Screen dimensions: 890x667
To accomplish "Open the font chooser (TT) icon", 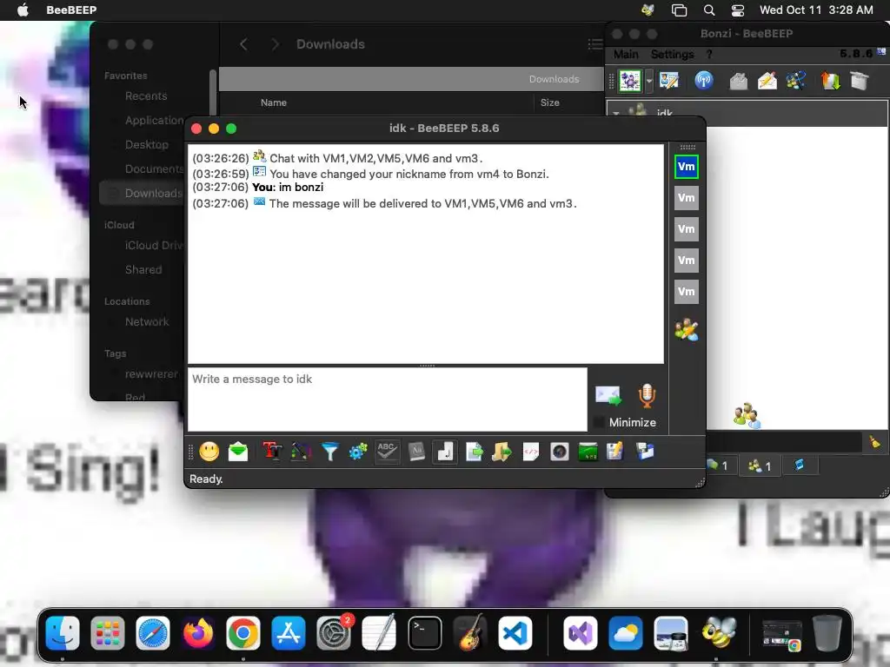I will [x=272, y=452].
